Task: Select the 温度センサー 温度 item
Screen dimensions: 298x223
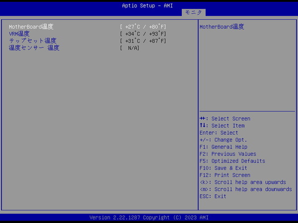Action: coord(34,48)
